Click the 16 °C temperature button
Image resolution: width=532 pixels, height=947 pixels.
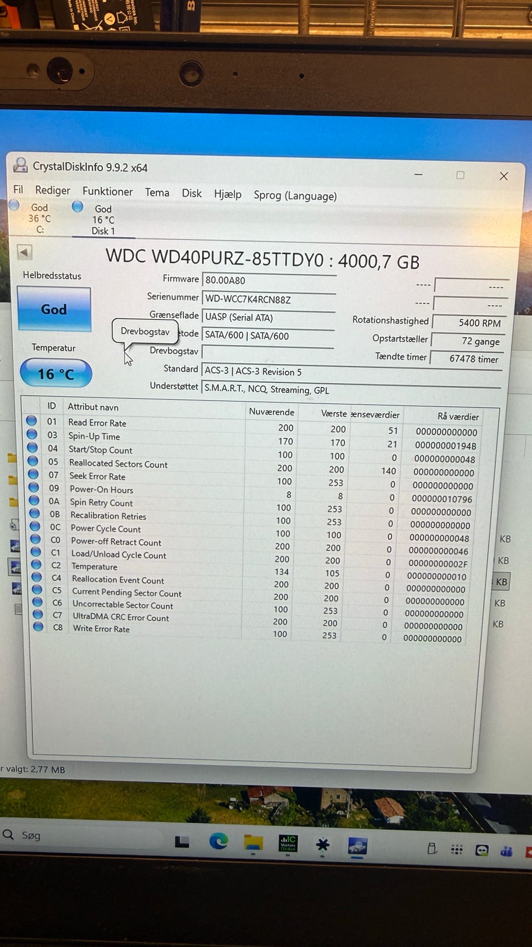(56, 373)
